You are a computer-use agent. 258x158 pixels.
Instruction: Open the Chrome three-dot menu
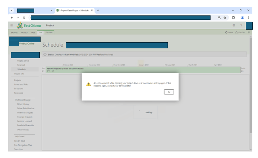tap(249, 17)
